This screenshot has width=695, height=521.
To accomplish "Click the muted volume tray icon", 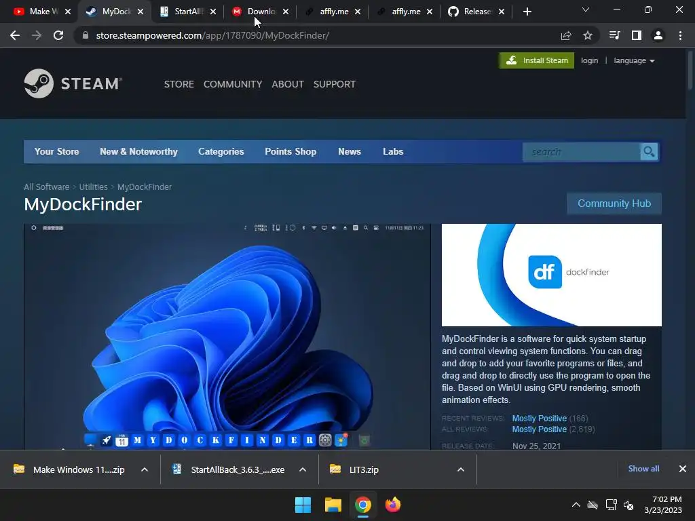I will point(628,505).
